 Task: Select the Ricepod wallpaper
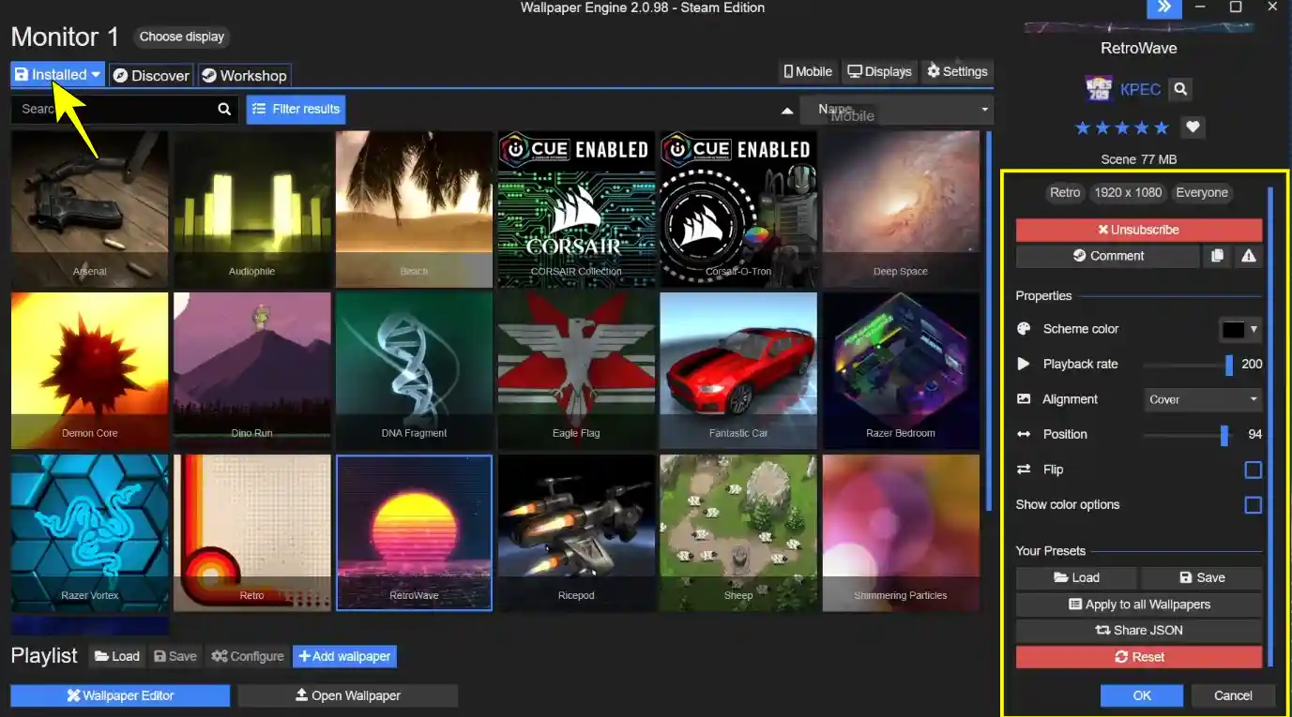coord(576,533)
